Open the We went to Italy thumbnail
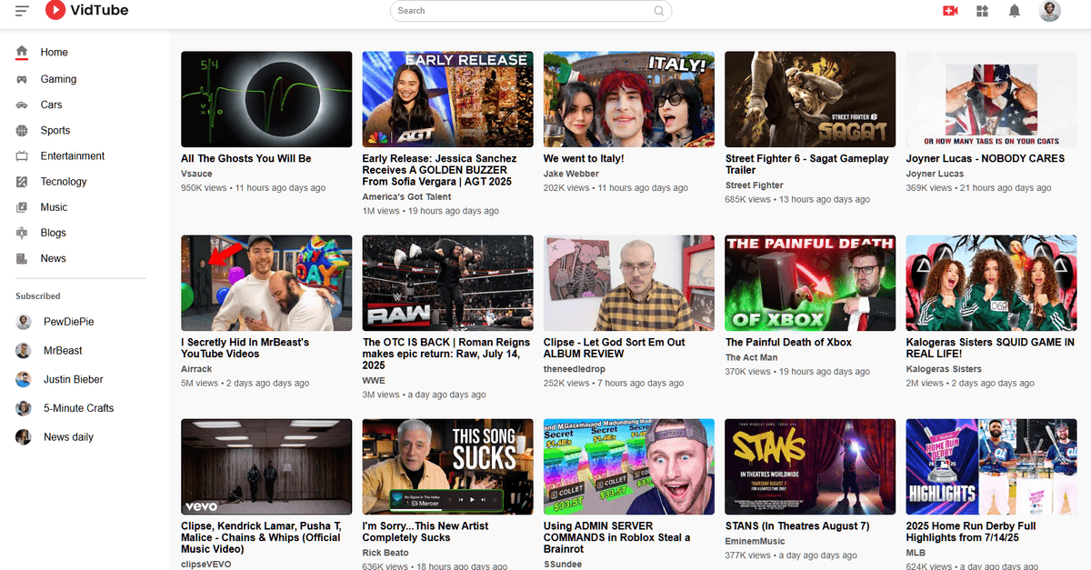 [629, 99]
